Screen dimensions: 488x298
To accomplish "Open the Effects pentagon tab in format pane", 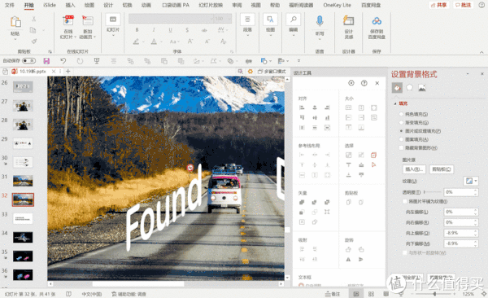I will (410, 88).
